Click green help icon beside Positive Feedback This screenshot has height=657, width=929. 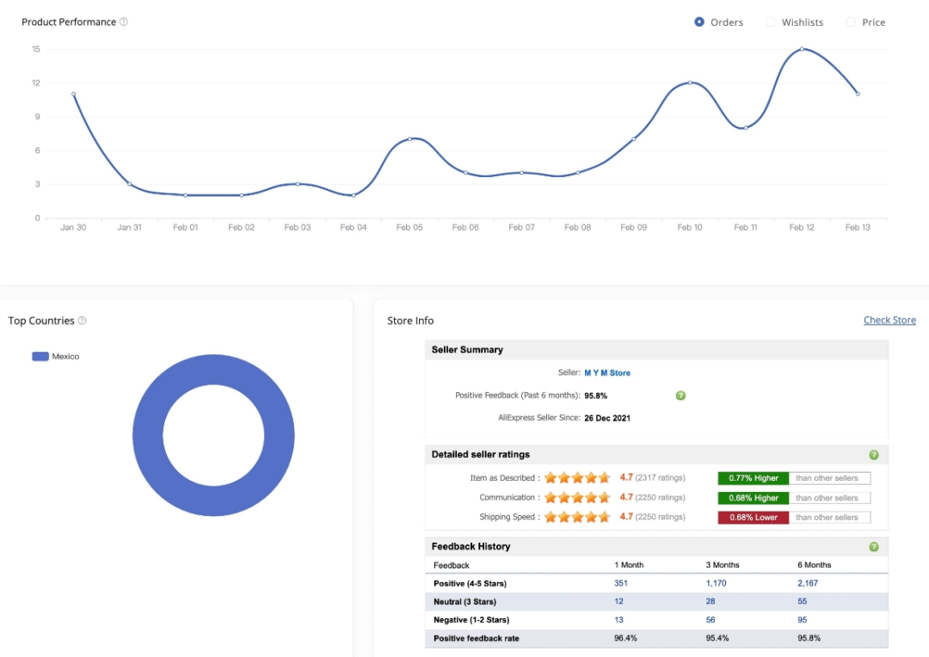(680, 396)
